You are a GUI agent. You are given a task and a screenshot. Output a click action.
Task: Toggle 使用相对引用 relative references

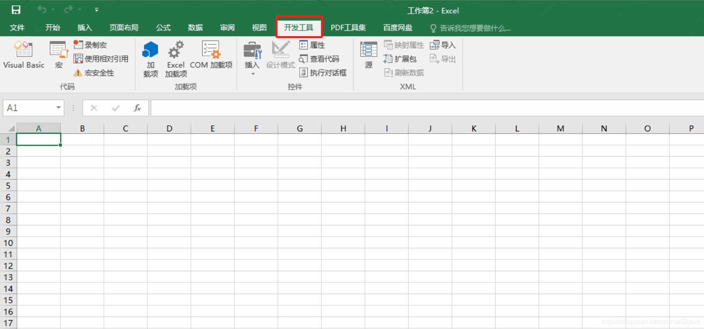[101, 59]
